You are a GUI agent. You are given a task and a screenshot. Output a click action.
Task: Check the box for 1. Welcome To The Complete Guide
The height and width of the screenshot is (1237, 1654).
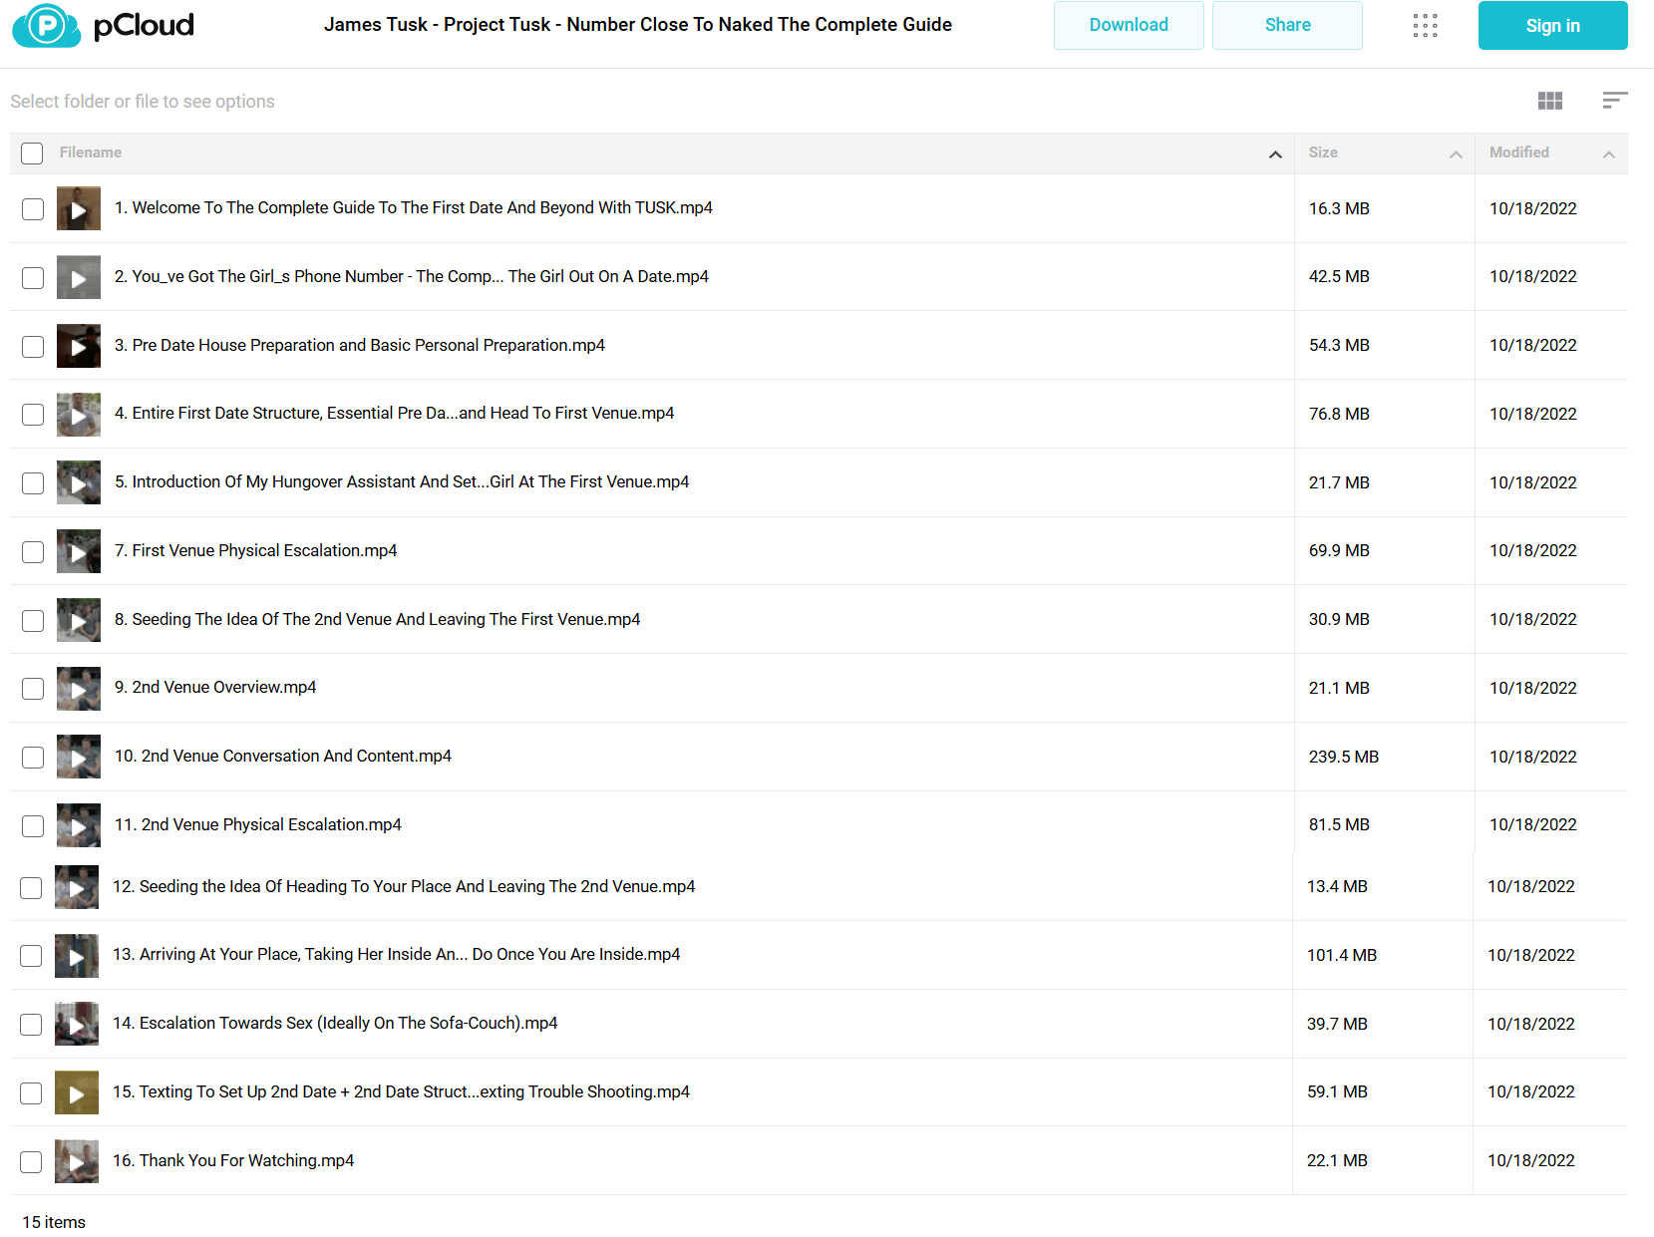click(33, 209)
